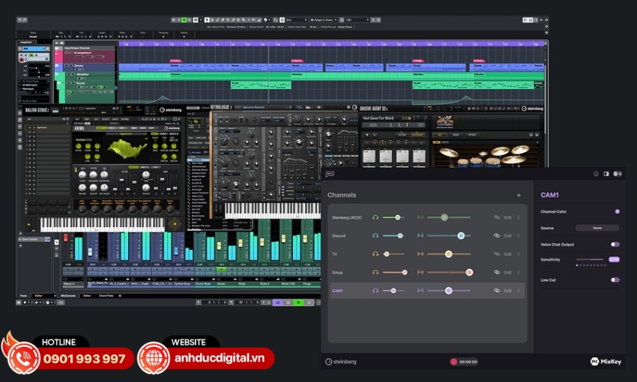
Task: Flip the toggle at MixKey top-right corner
Action: coord(618,174)
